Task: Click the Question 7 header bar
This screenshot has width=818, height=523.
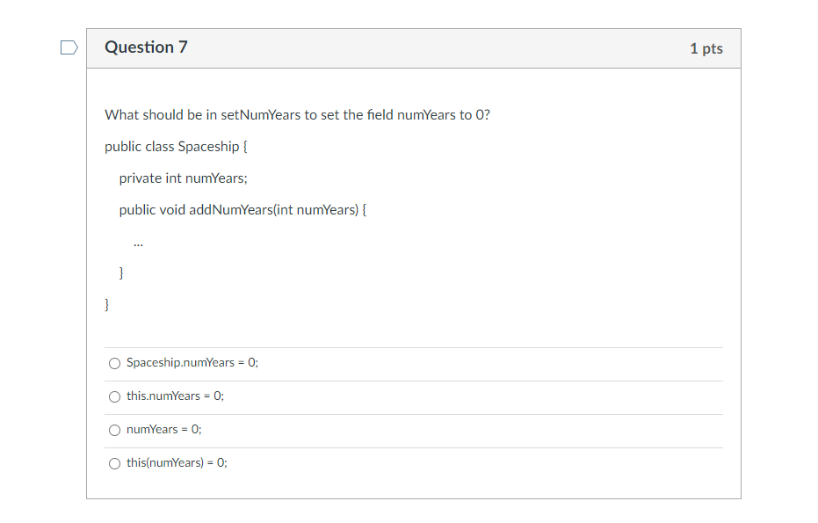Action: [413, 47]
